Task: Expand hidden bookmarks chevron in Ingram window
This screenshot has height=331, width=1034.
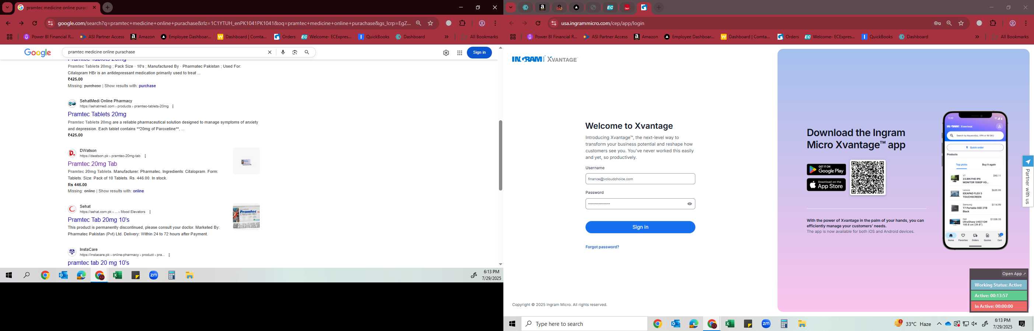Action: point(977,36)
